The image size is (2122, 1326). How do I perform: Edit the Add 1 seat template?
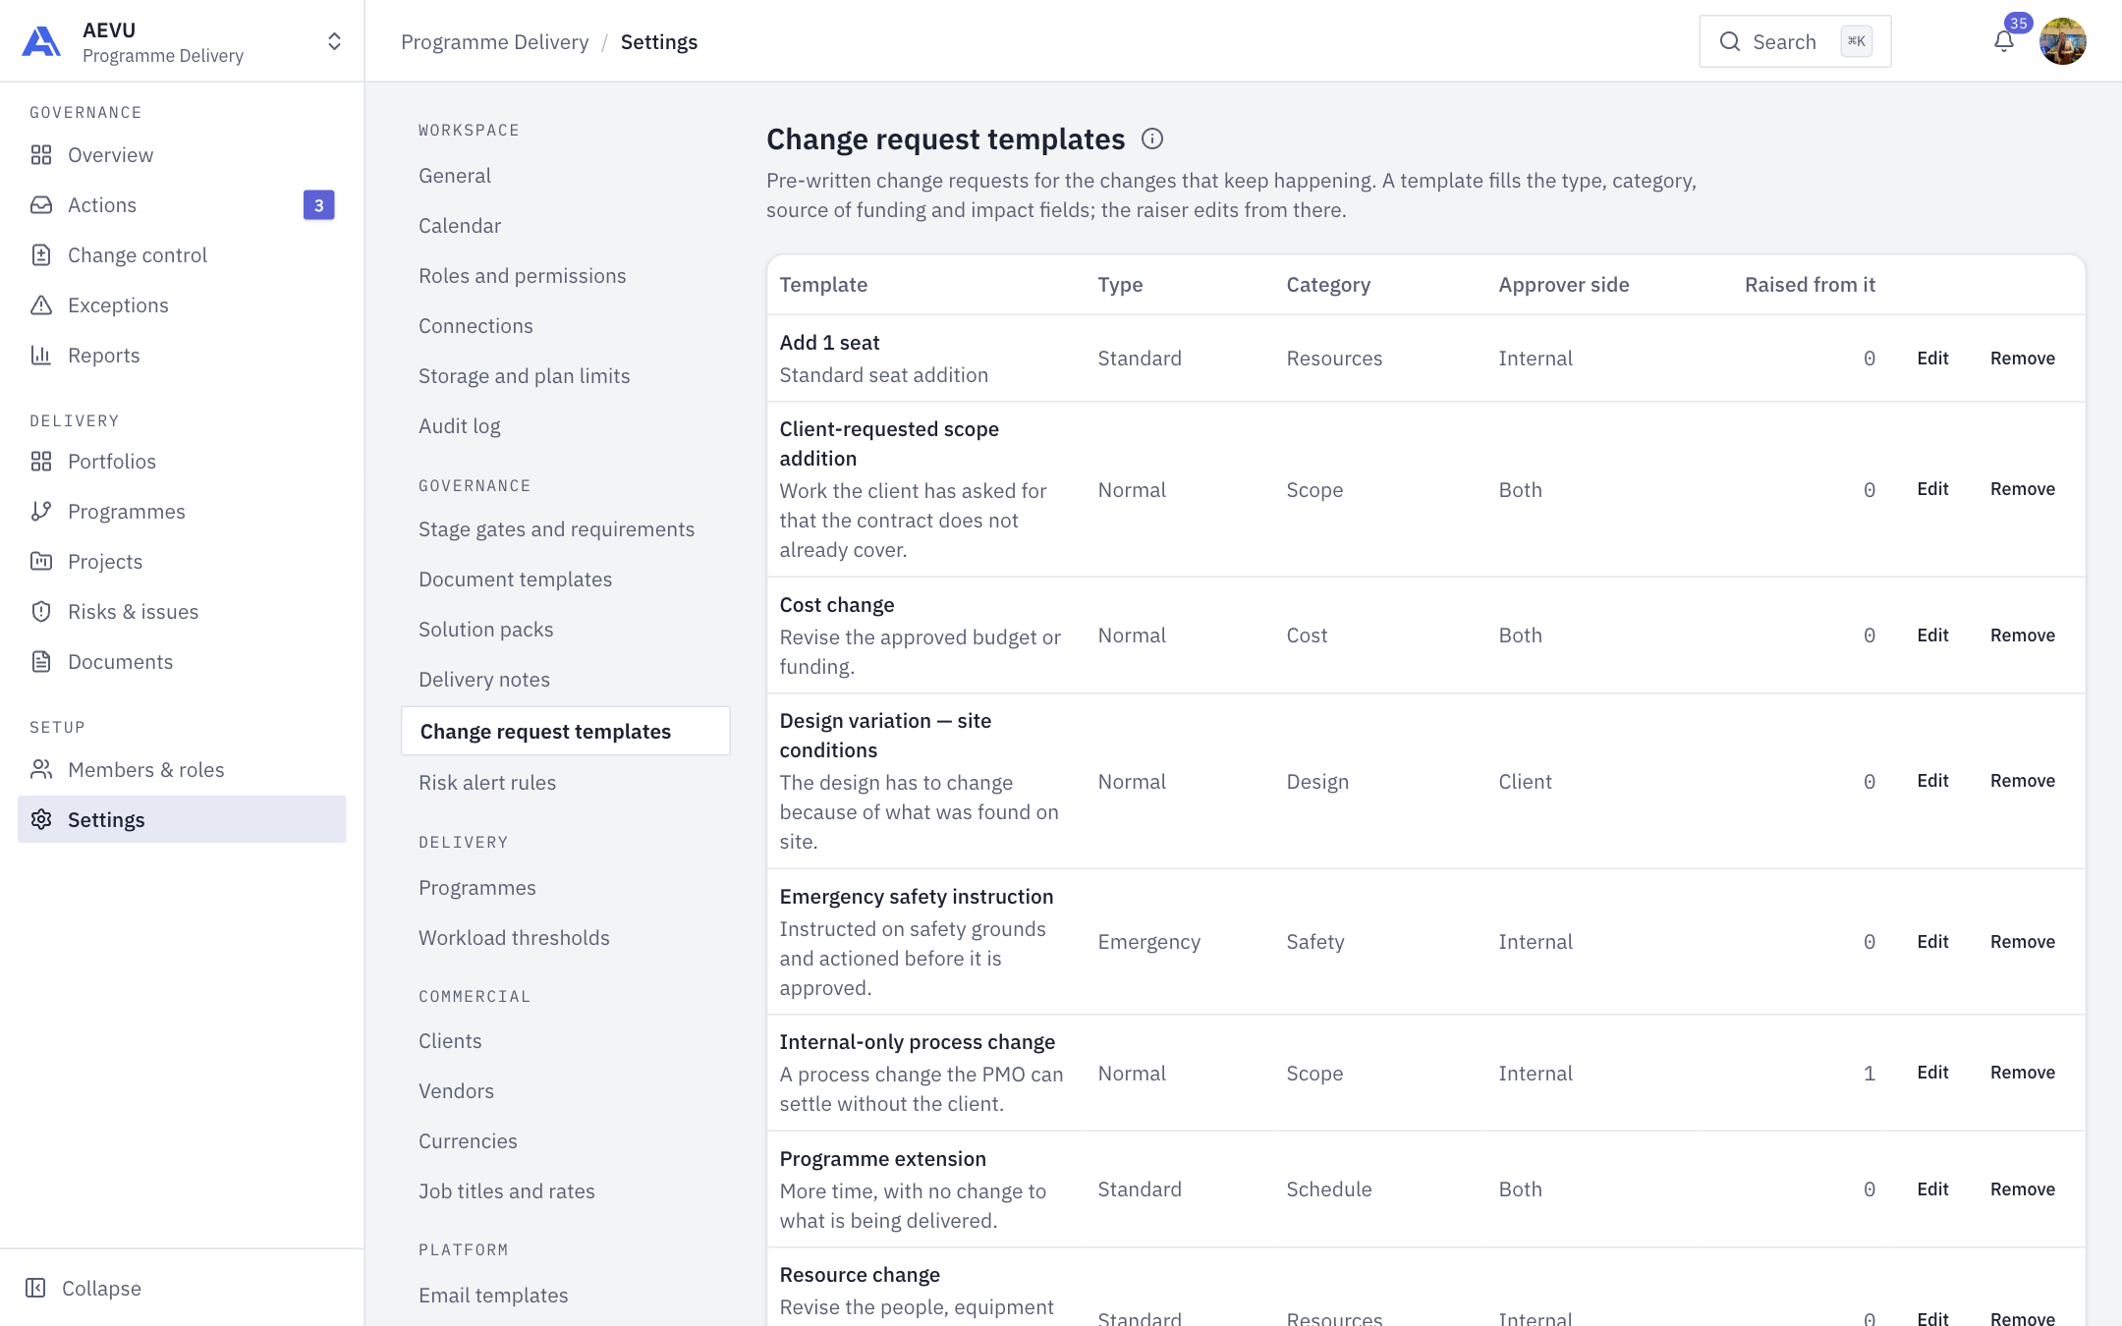point(1932,359)
